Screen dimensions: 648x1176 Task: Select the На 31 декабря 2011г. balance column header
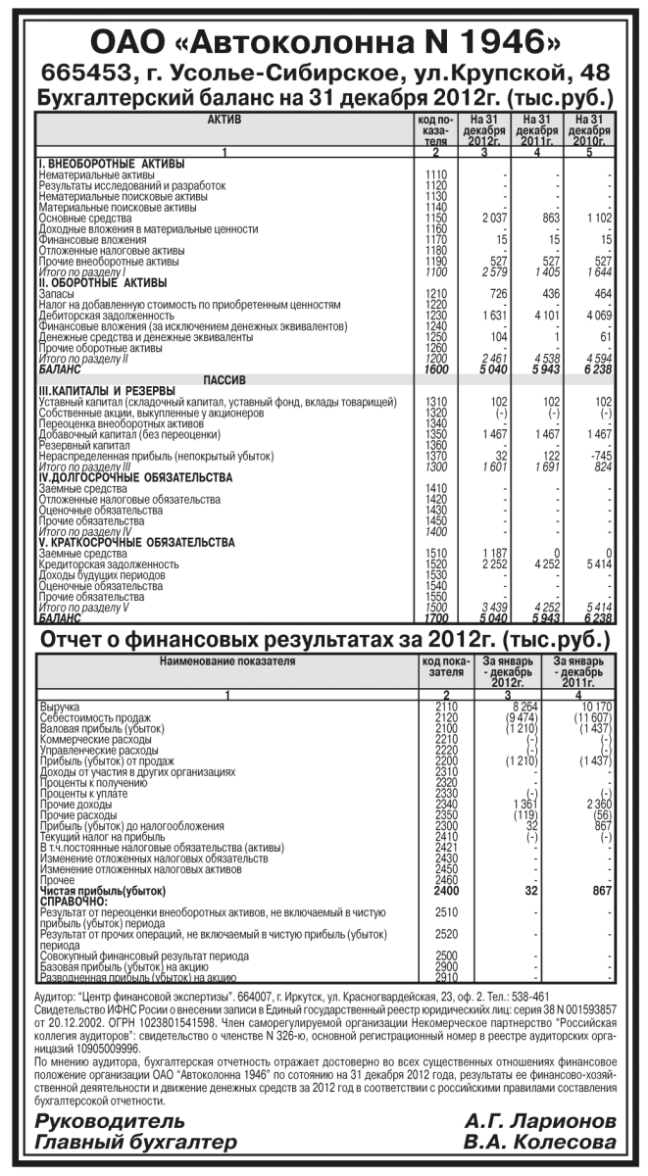(x=537, y=130)
